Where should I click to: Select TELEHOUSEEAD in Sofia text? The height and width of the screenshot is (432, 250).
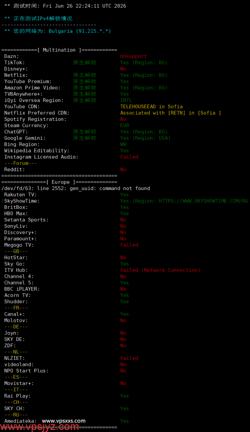pos(151,107)
